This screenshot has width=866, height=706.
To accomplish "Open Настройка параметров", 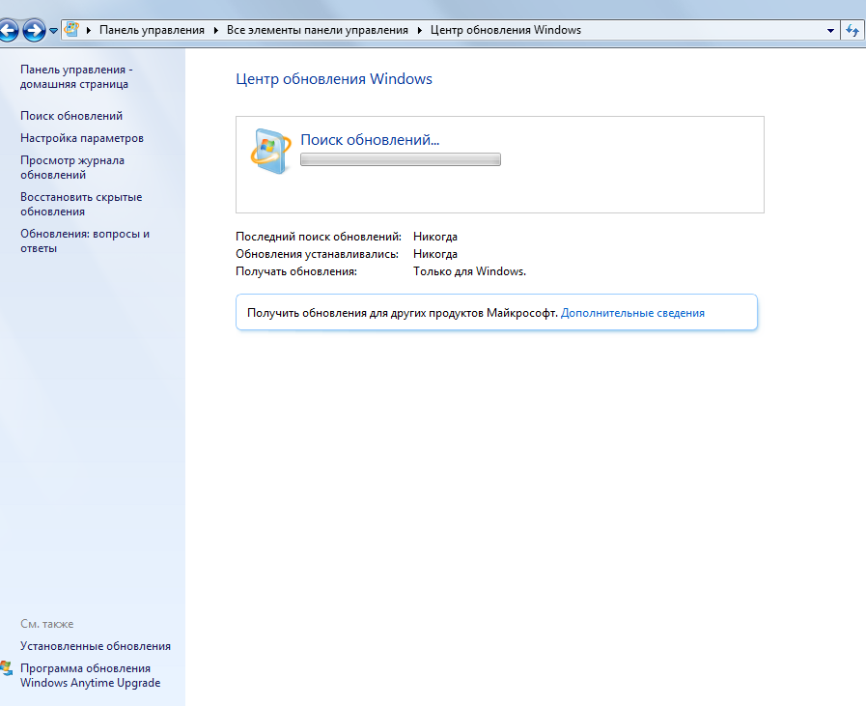I will tap(82, 138).
